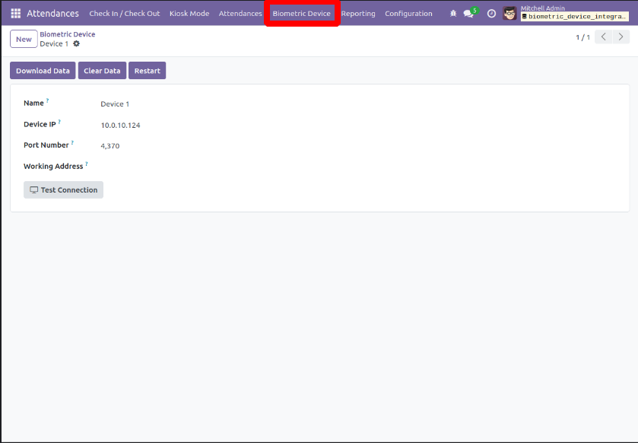The image size is (638, 443).
Task: Open Check In / Check Out menu
Action: click(x=125, y=14)
